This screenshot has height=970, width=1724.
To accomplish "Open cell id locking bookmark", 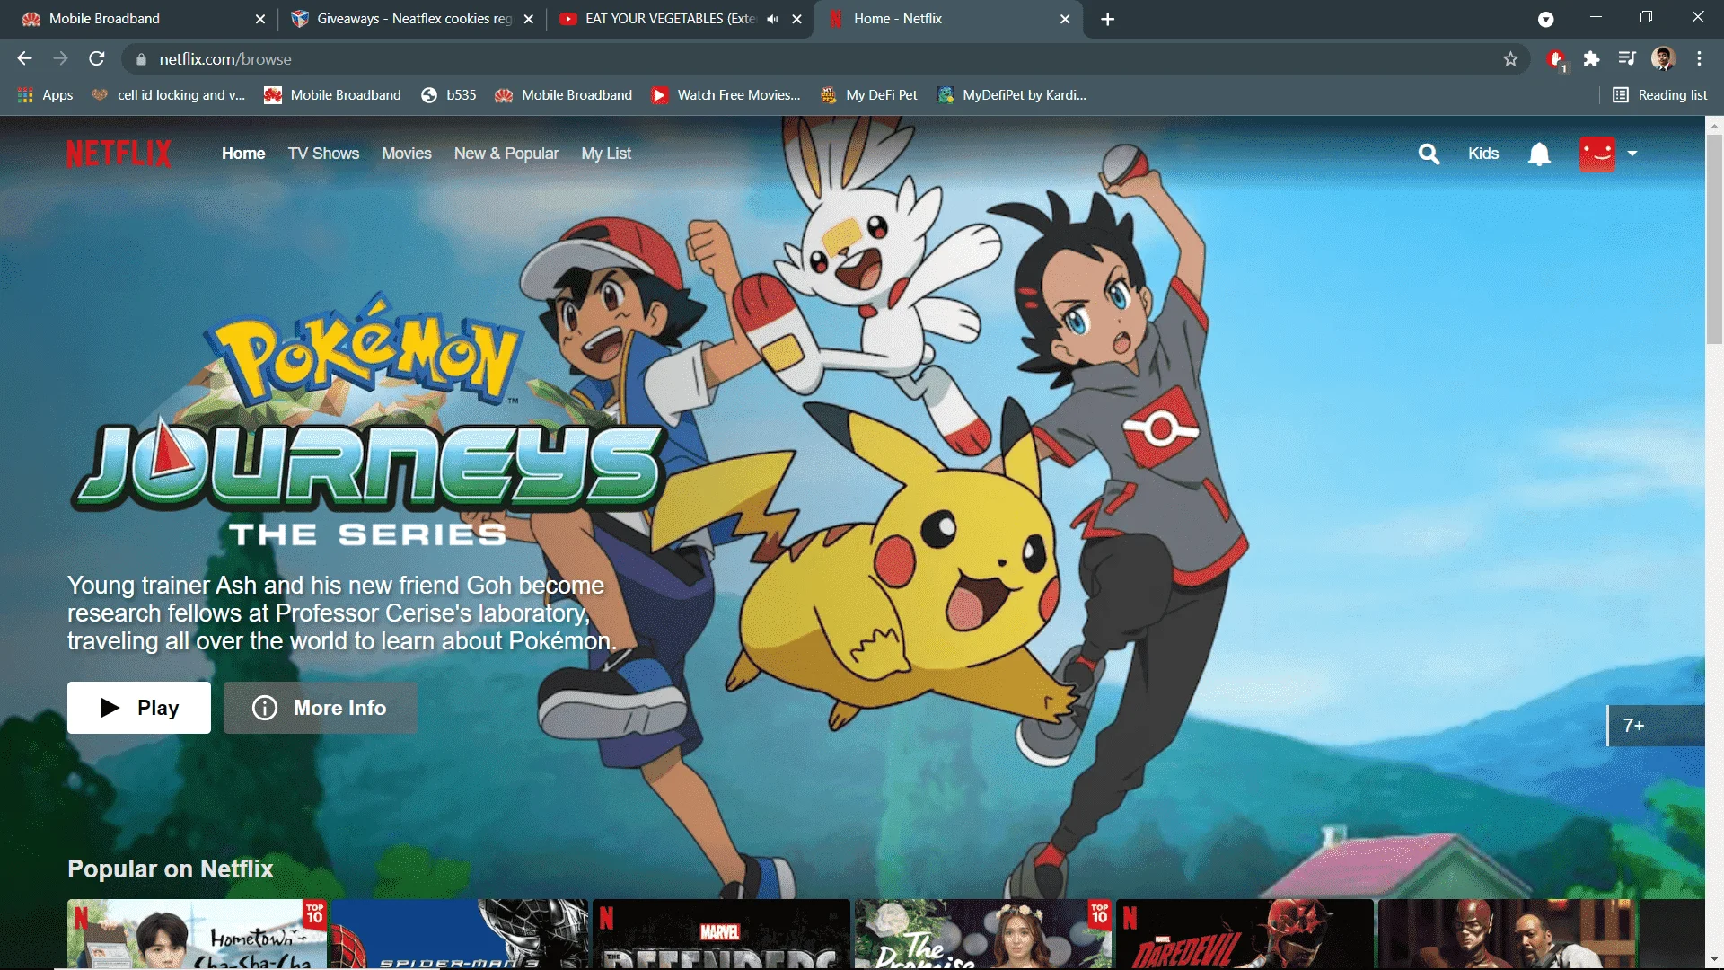I will (x=168, y=95).
